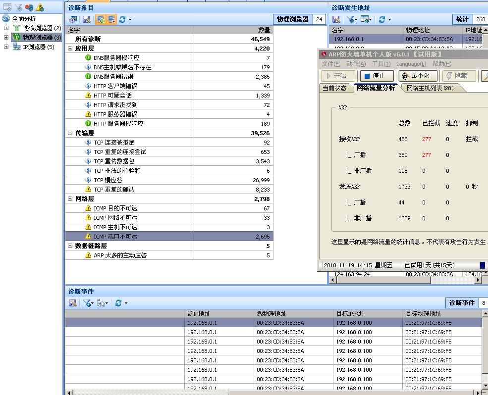Viewport: 488px width, 395px height.
Task: Open the 工具(T) menu in ARP firewall
Action: click(380, 64)
